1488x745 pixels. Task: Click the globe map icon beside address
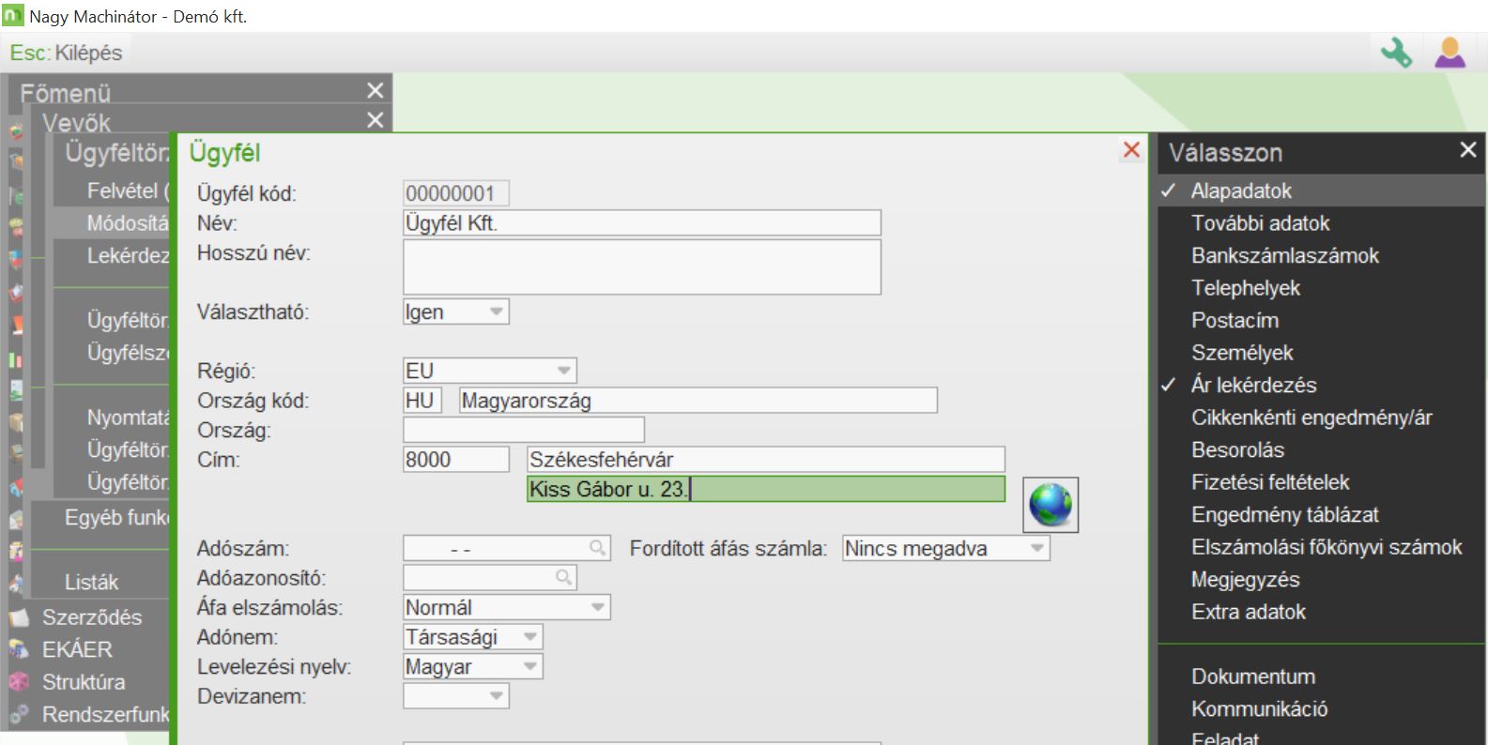click(1051, 505)
